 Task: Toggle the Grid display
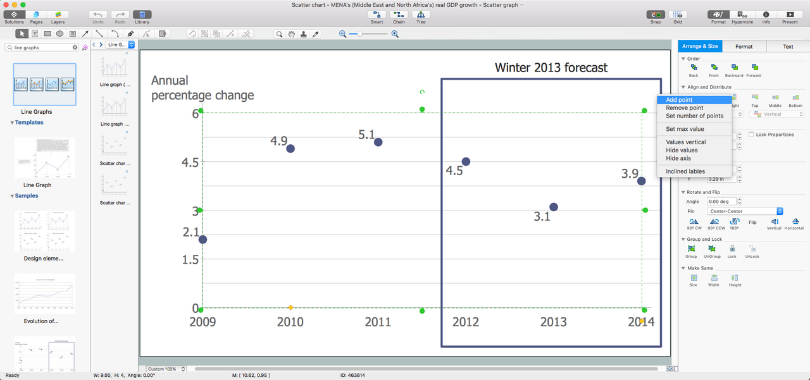tap(678, 15)
